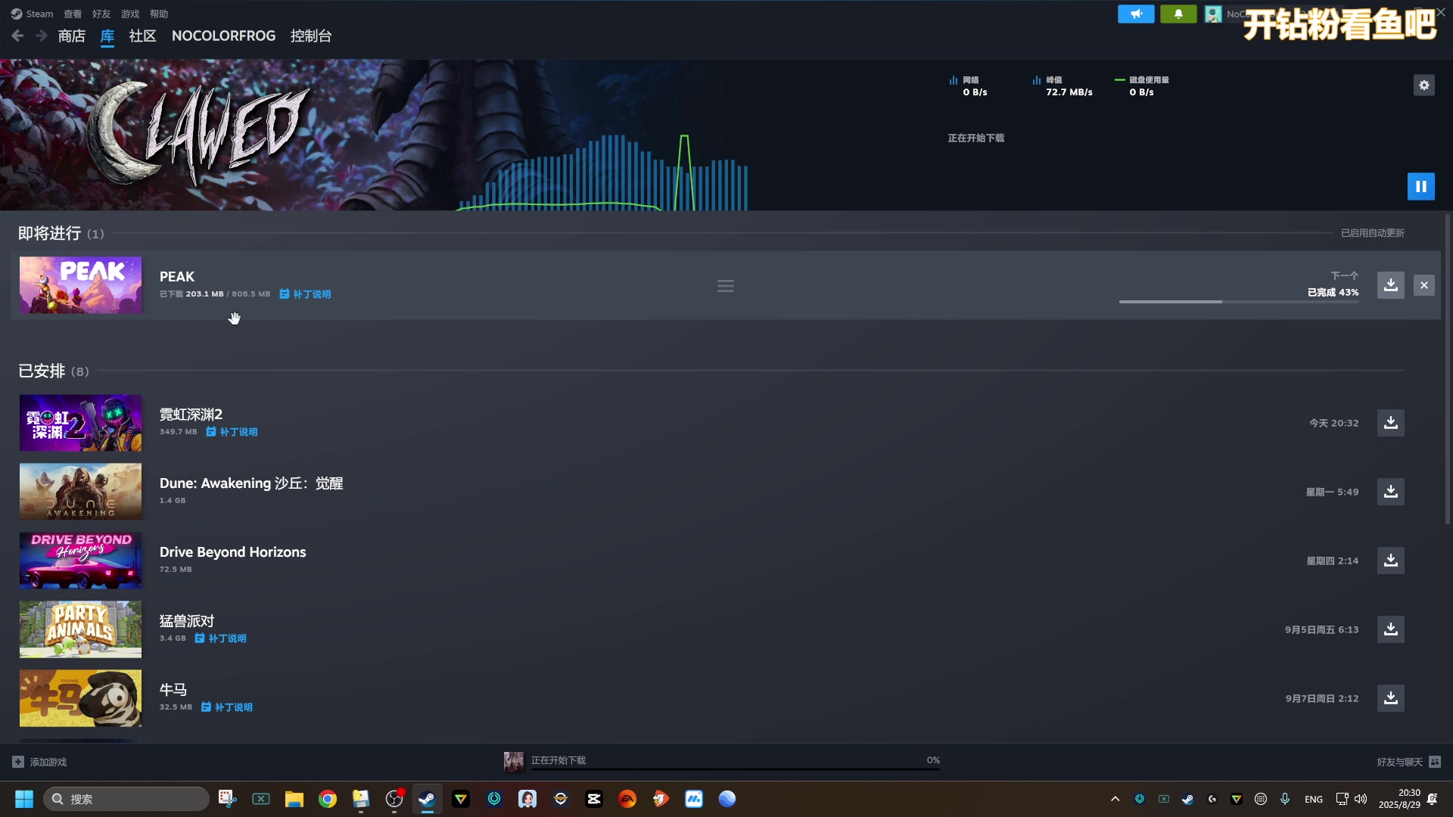Open the 社区 community tab

142,36
